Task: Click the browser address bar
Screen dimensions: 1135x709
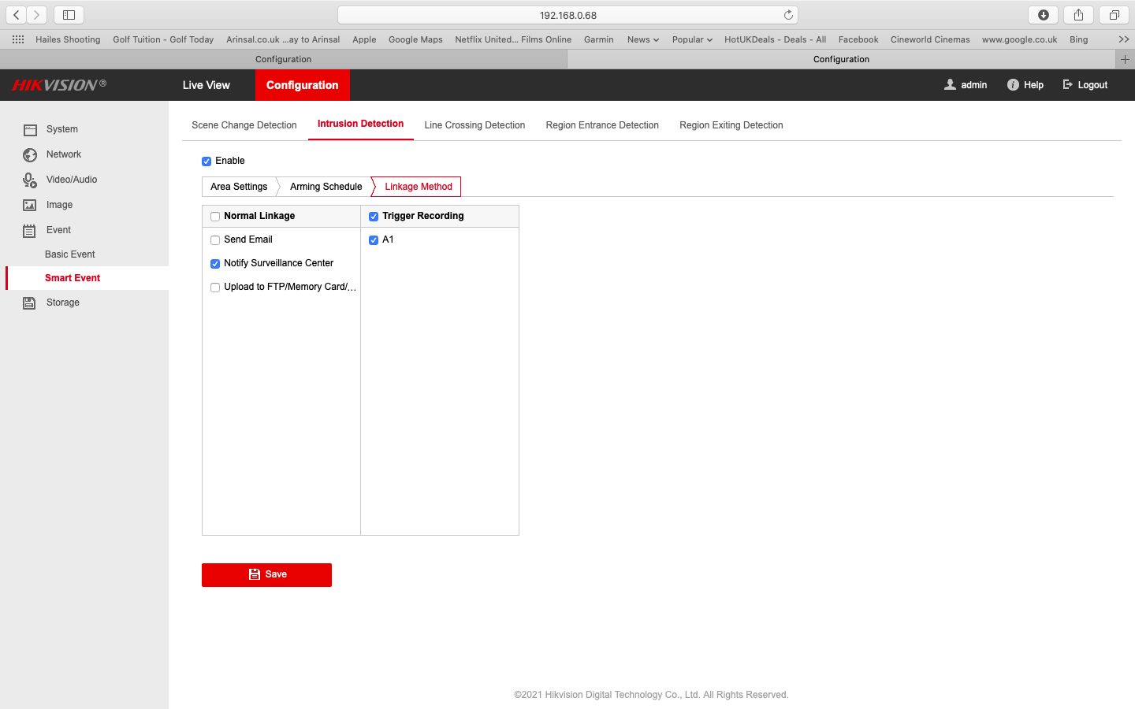Action: [x=567, y=14]
